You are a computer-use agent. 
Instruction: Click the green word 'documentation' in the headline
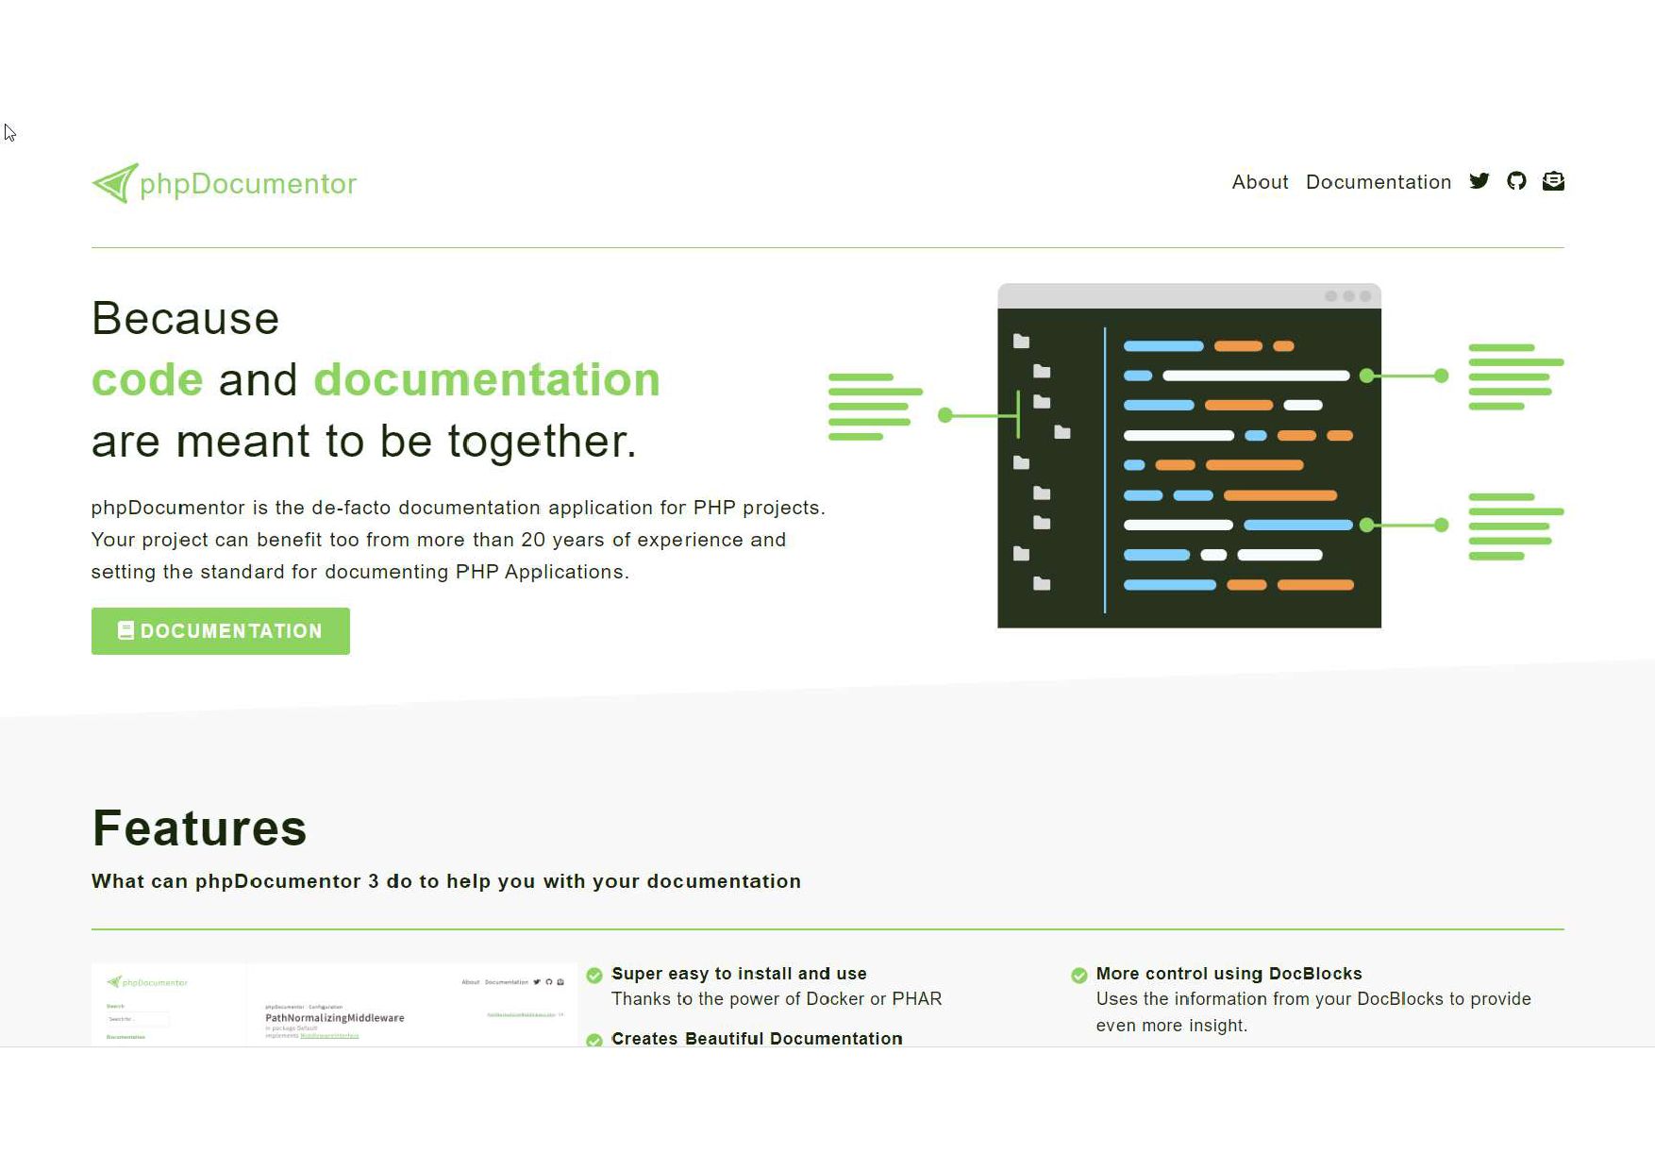click(487, 380)
